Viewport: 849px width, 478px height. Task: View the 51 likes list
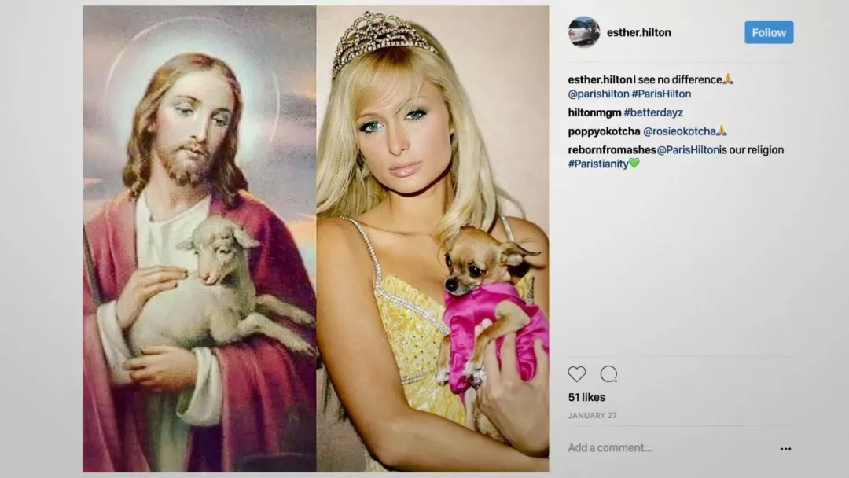pos(586,398)
